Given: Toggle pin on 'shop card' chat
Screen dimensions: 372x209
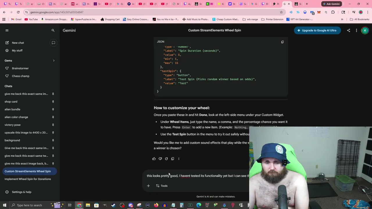Looking at the screenshot, I should pos(53,102).
